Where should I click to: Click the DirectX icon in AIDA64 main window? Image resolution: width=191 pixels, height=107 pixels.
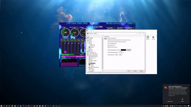pos(148,37)
